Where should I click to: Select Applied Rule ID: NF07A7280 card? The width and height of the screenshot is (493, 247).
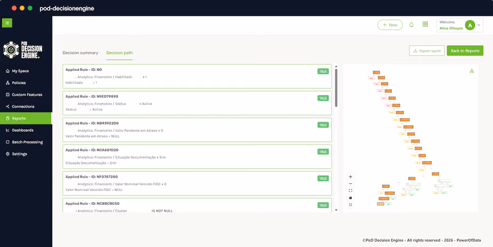(x=197, y=184)
